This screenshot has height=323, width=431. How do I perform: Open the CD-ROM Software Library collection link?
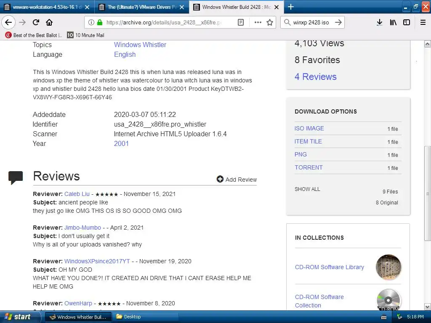pyautogui.click(x=329, y=267)
